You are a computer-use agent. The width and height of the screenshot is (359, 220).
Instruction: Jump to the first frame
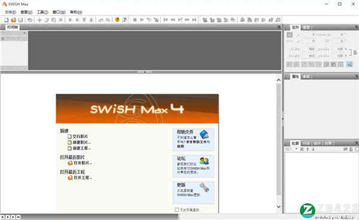point(166,20)
